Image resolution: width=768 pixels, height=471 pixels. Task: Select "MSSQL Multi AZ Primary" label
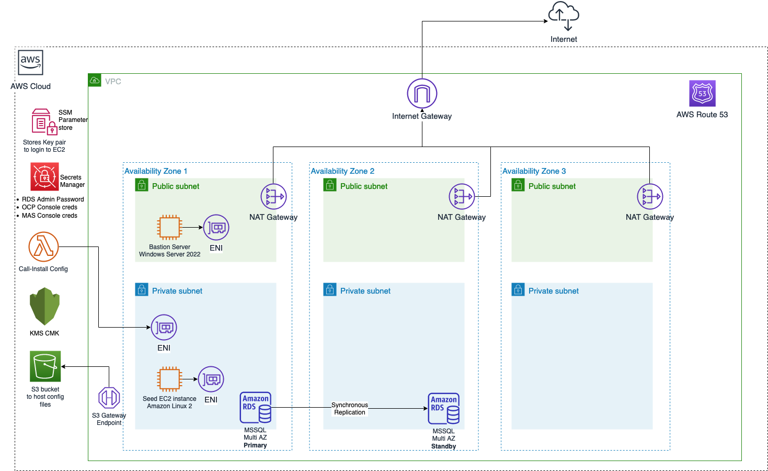tap(255, 438)
